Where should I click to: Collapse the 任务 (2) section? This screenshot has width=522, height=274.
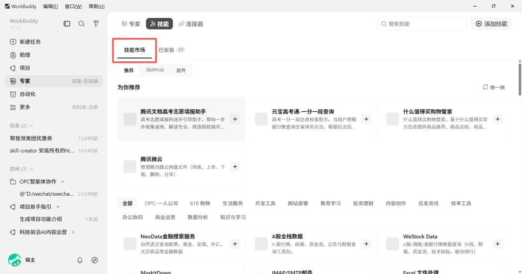point(31,126)
